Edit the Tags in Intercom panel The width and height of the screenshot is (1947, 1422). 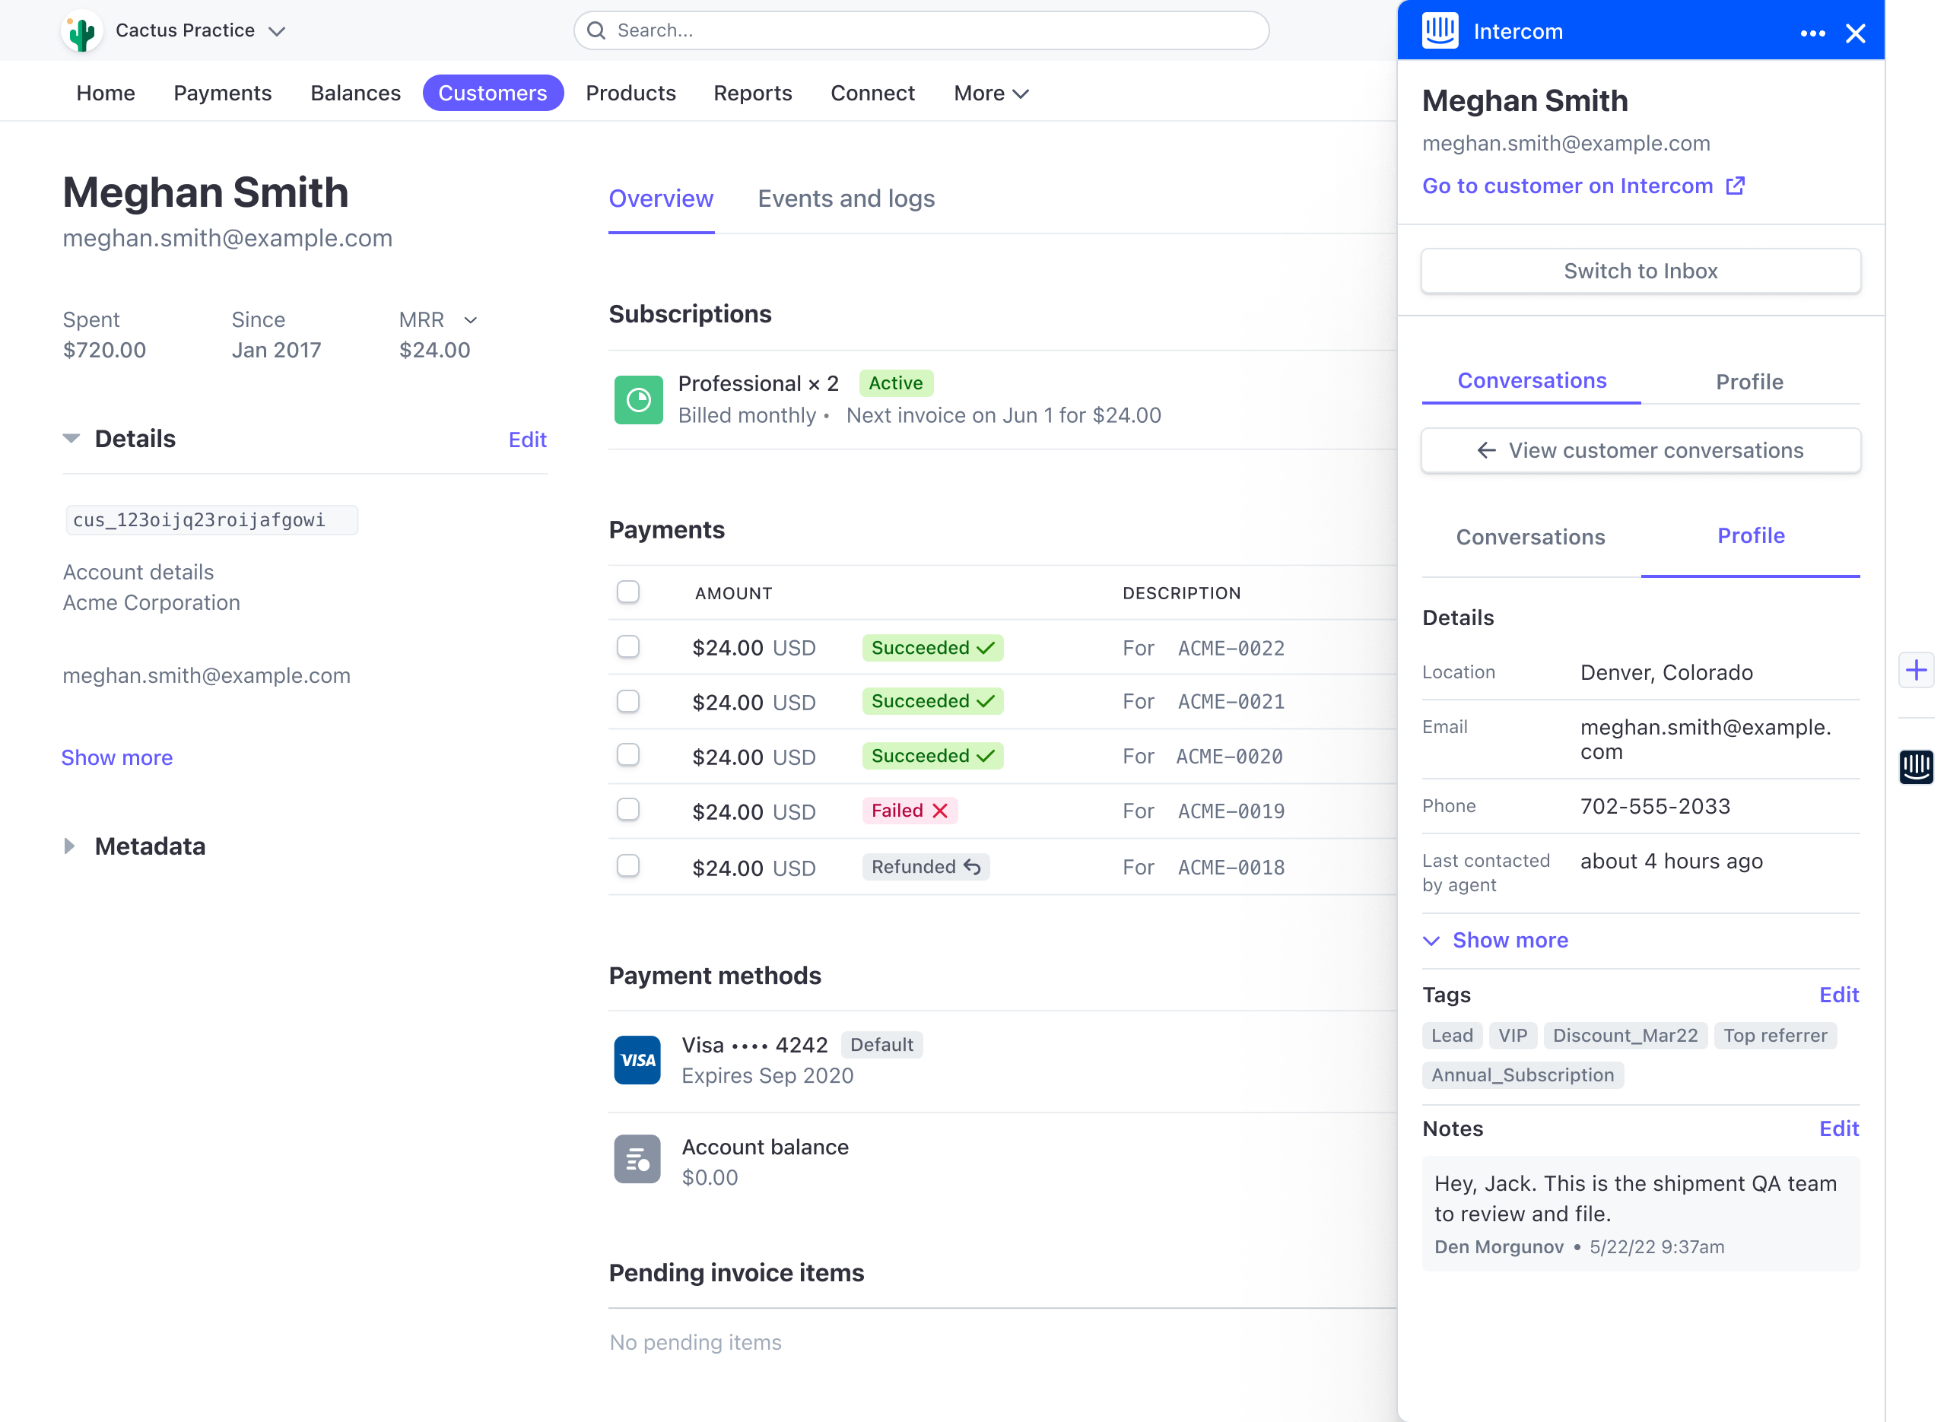point(1838,994)
